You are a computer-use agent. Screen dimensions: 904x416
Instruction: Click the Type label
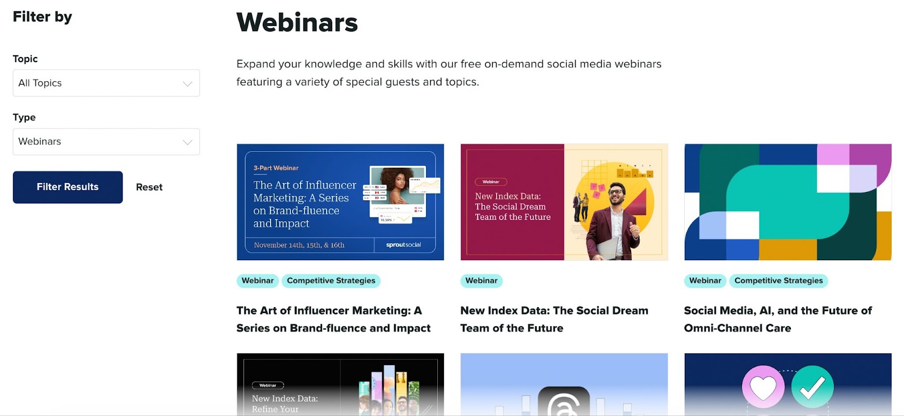(24, 117)
